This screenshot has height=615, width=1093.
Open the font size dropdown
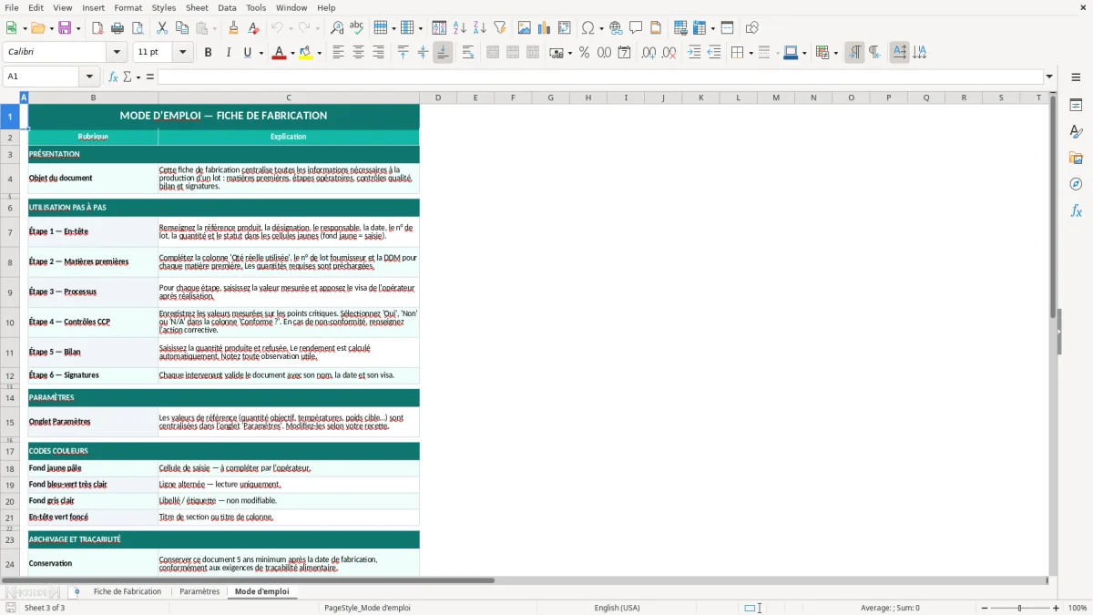pyautogui.click(x=183, y=53)
